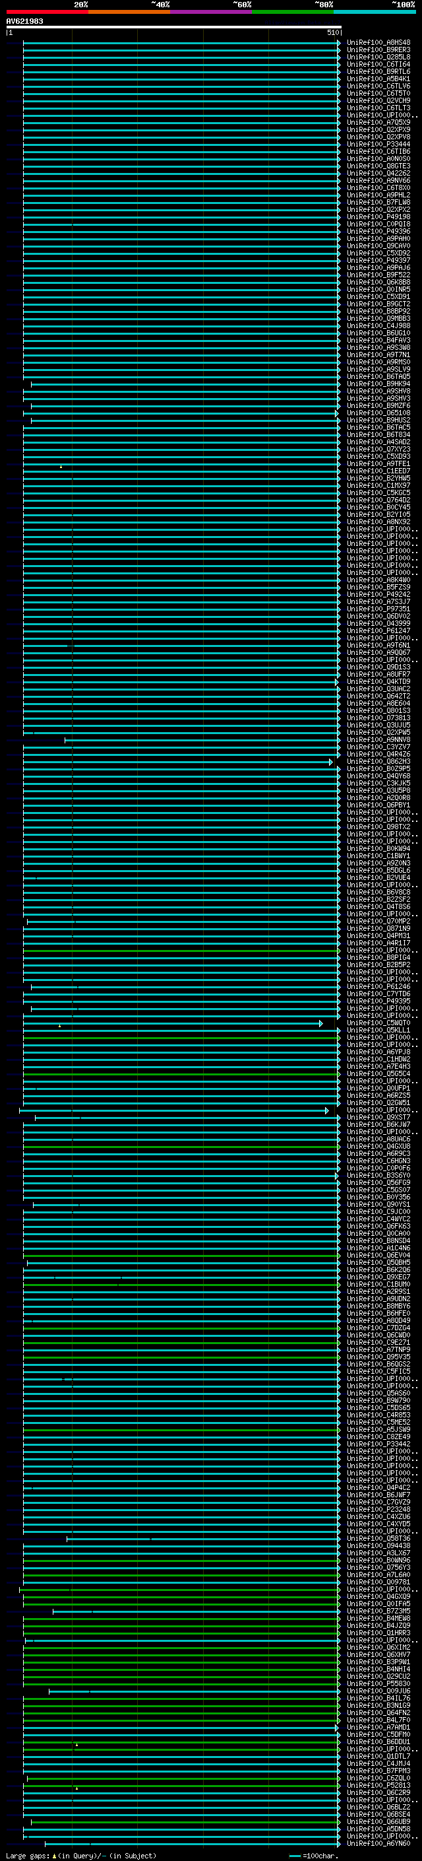Click the green alignment bar for UniRef100_B4MEW8
The image size is (422, 1861).
182,1618
